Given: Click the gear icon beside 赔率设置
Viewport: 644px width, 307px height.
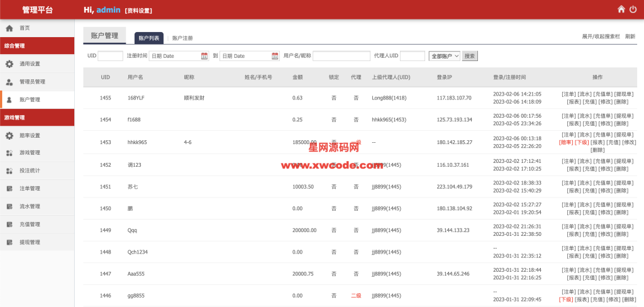Looking at the screenshot, I should (x=9, y=135).
